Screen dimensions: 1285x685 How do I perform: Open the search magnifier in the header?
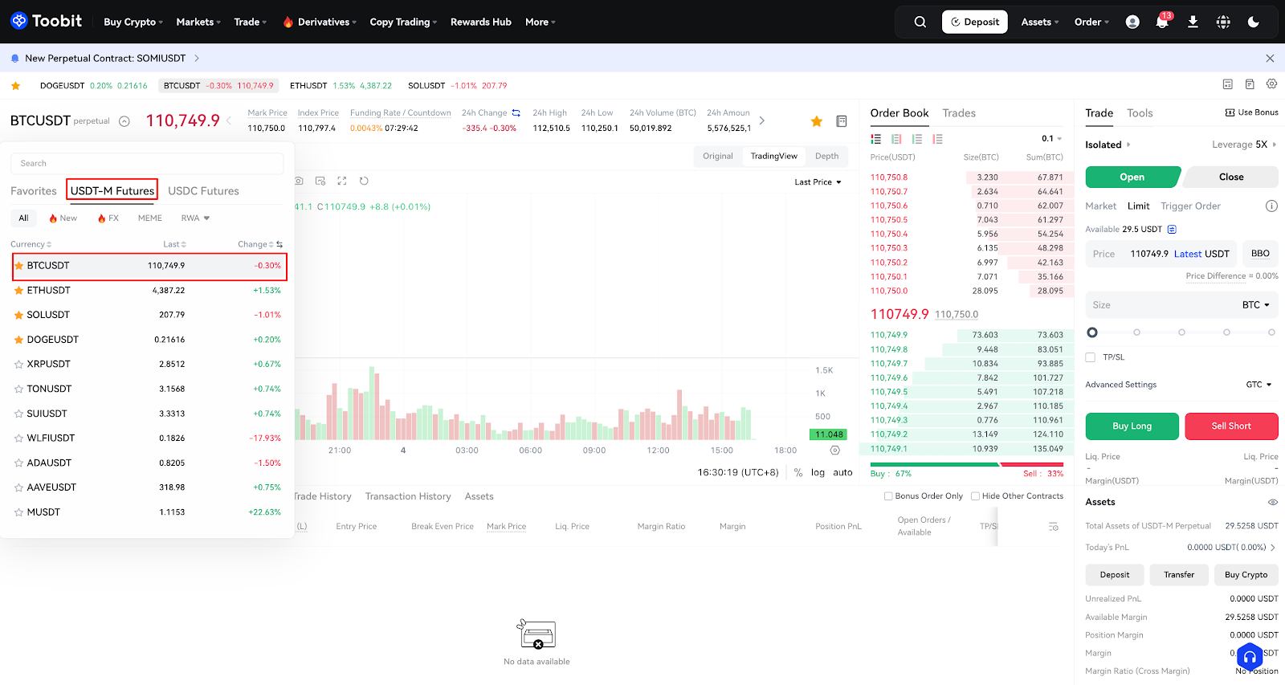click(x=920, y=22)
